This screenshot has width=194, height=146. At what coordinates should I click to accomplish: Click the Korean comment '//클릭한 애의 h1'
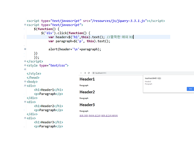[x=120, y=37]
